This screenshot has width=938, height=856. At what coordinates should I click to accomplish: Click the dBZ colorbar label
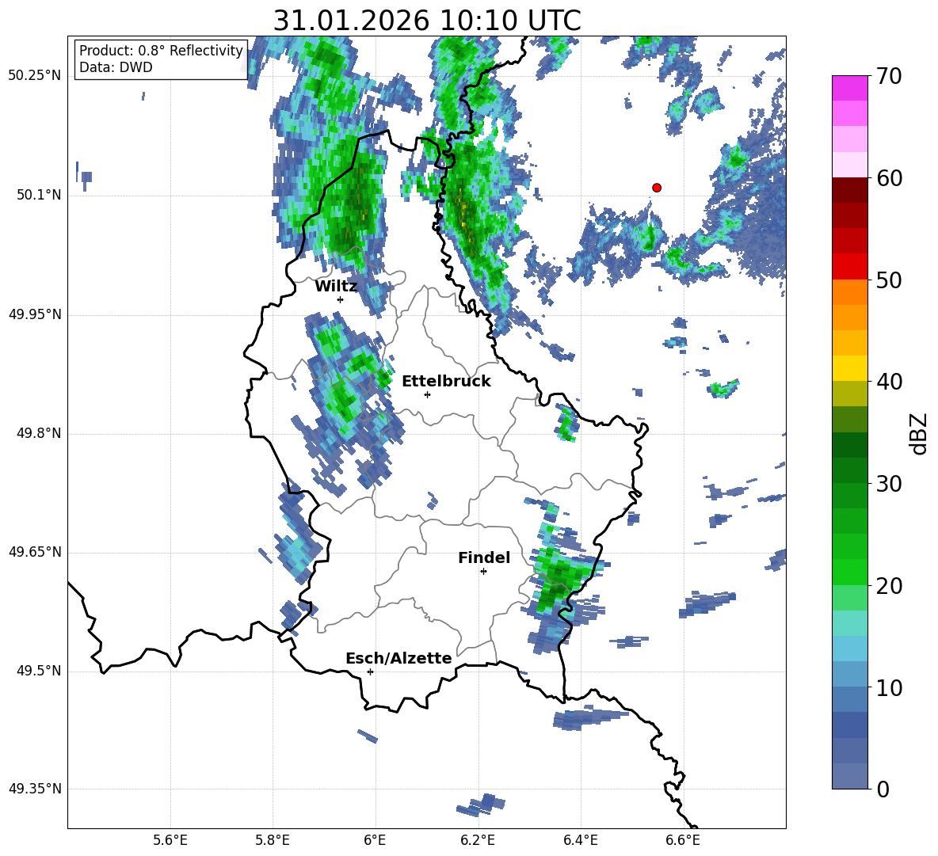click(918, 433)
